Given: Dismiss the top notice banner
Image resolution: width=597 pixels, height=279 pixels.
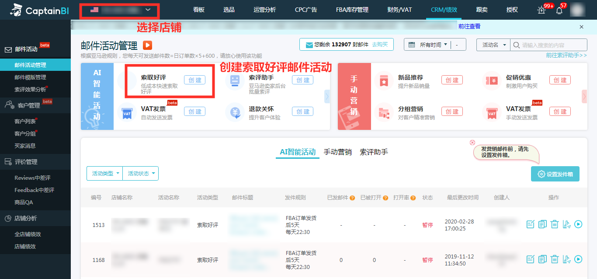Looking at the screenshot, I should 581,27.
